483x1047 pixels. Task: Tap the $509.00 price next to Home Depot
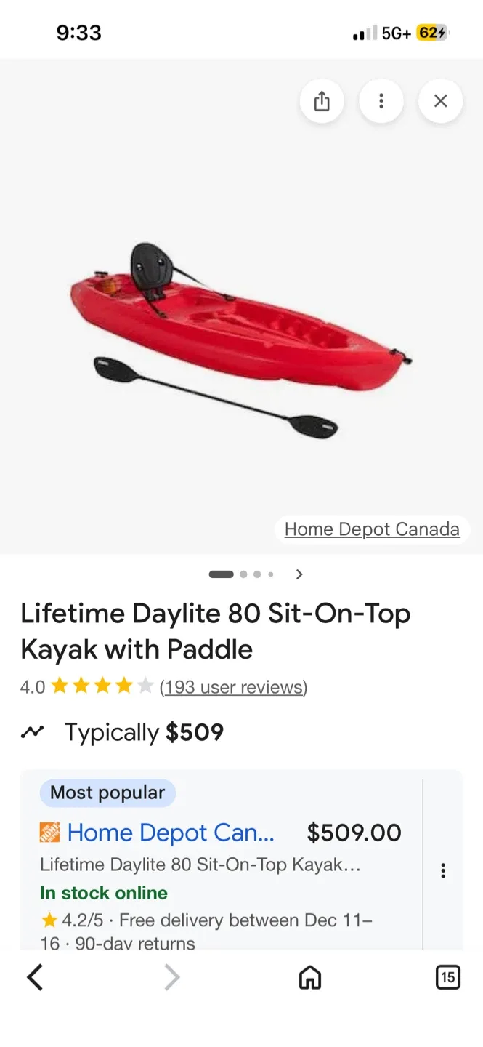coord(354,833)
